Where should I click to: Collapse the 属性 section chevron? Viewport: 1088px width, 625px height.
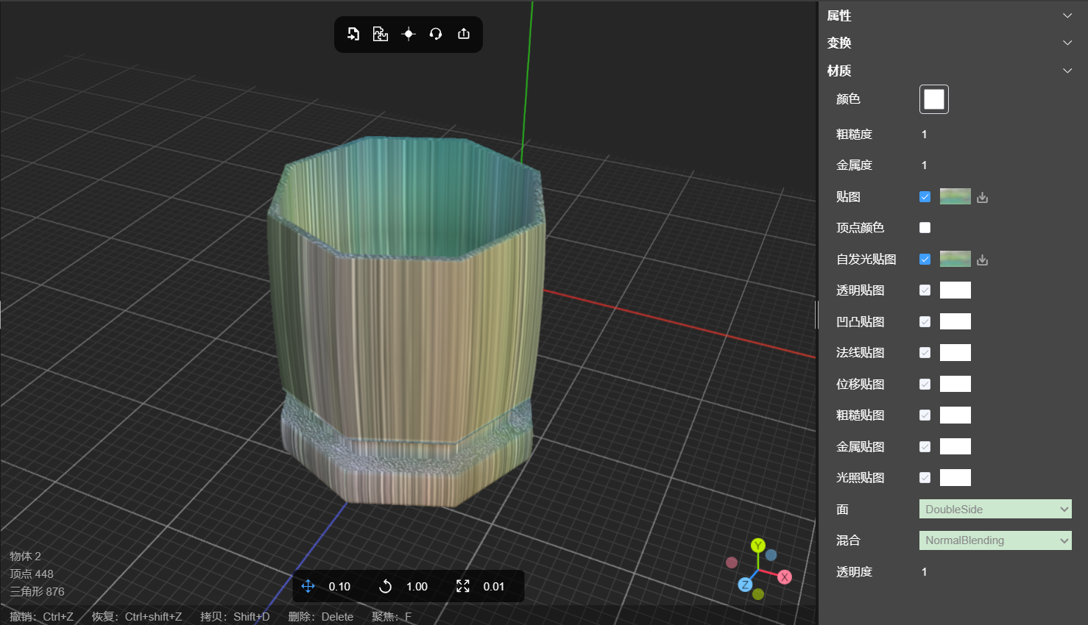coord(1067,15)
